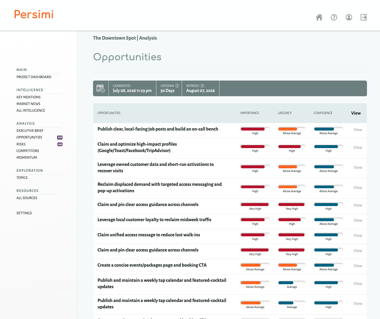380x319 pixels.
Task: View 'Claim unified access message' opportunity
Action: pyautogui.click(x=358, y=236)
